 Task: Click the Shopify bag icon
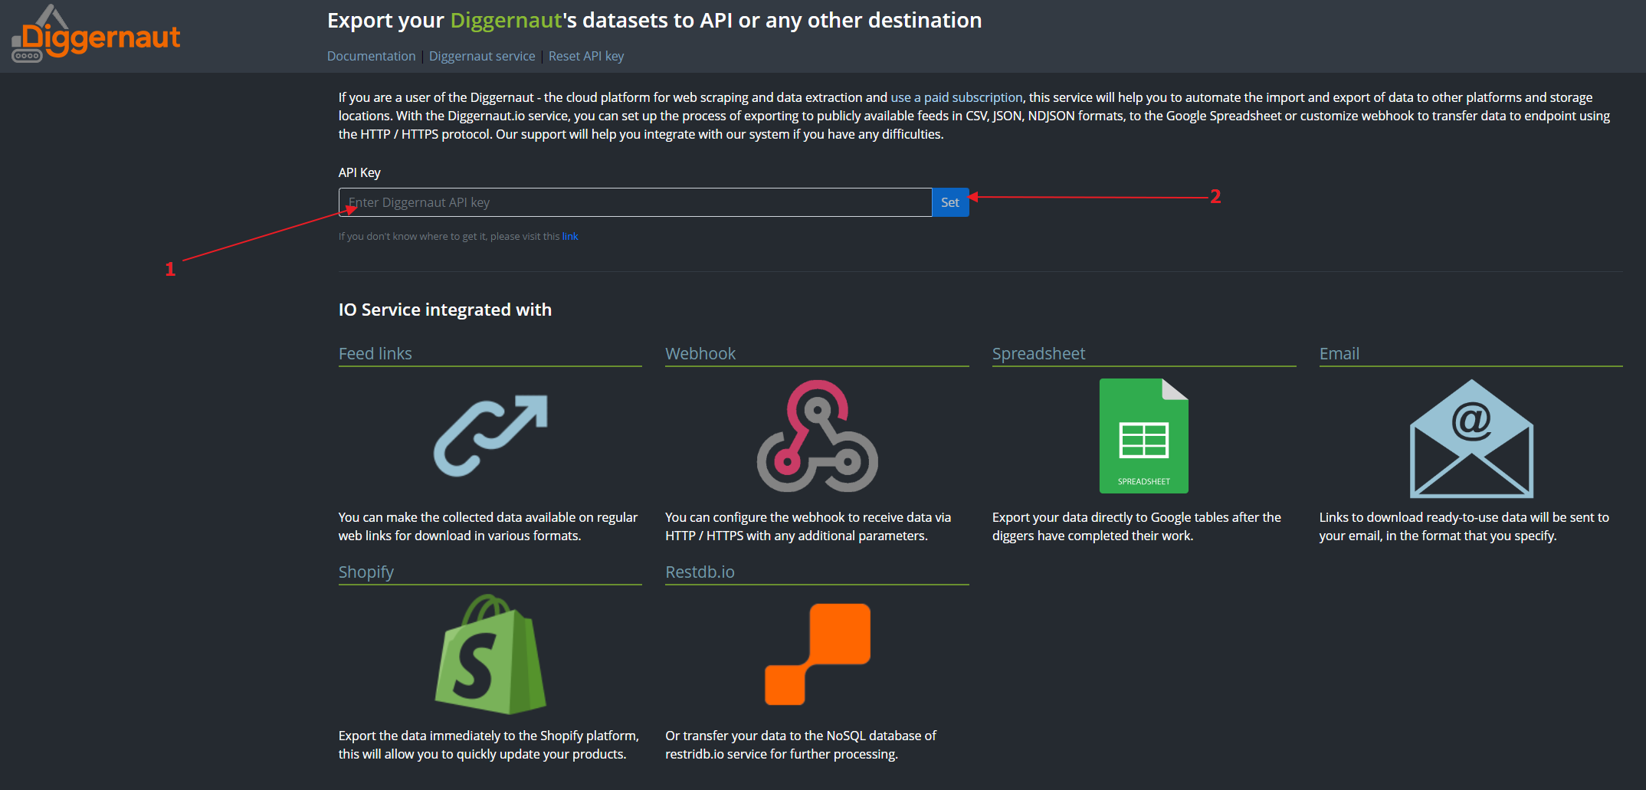pos(490,654)
